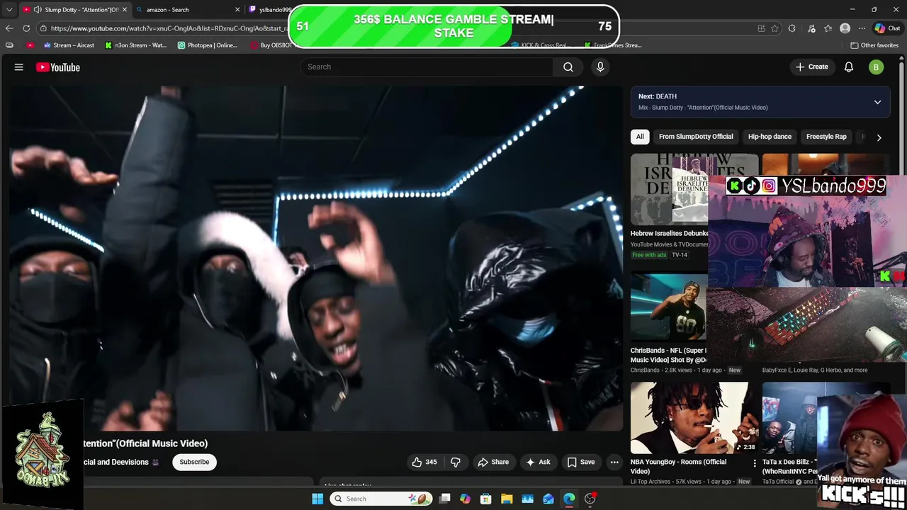907x510 pixels.
Task: Click the YouTube search magnifier button
Action: coord(568,67)
